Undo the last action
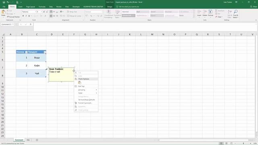 [x=8, y=2]
